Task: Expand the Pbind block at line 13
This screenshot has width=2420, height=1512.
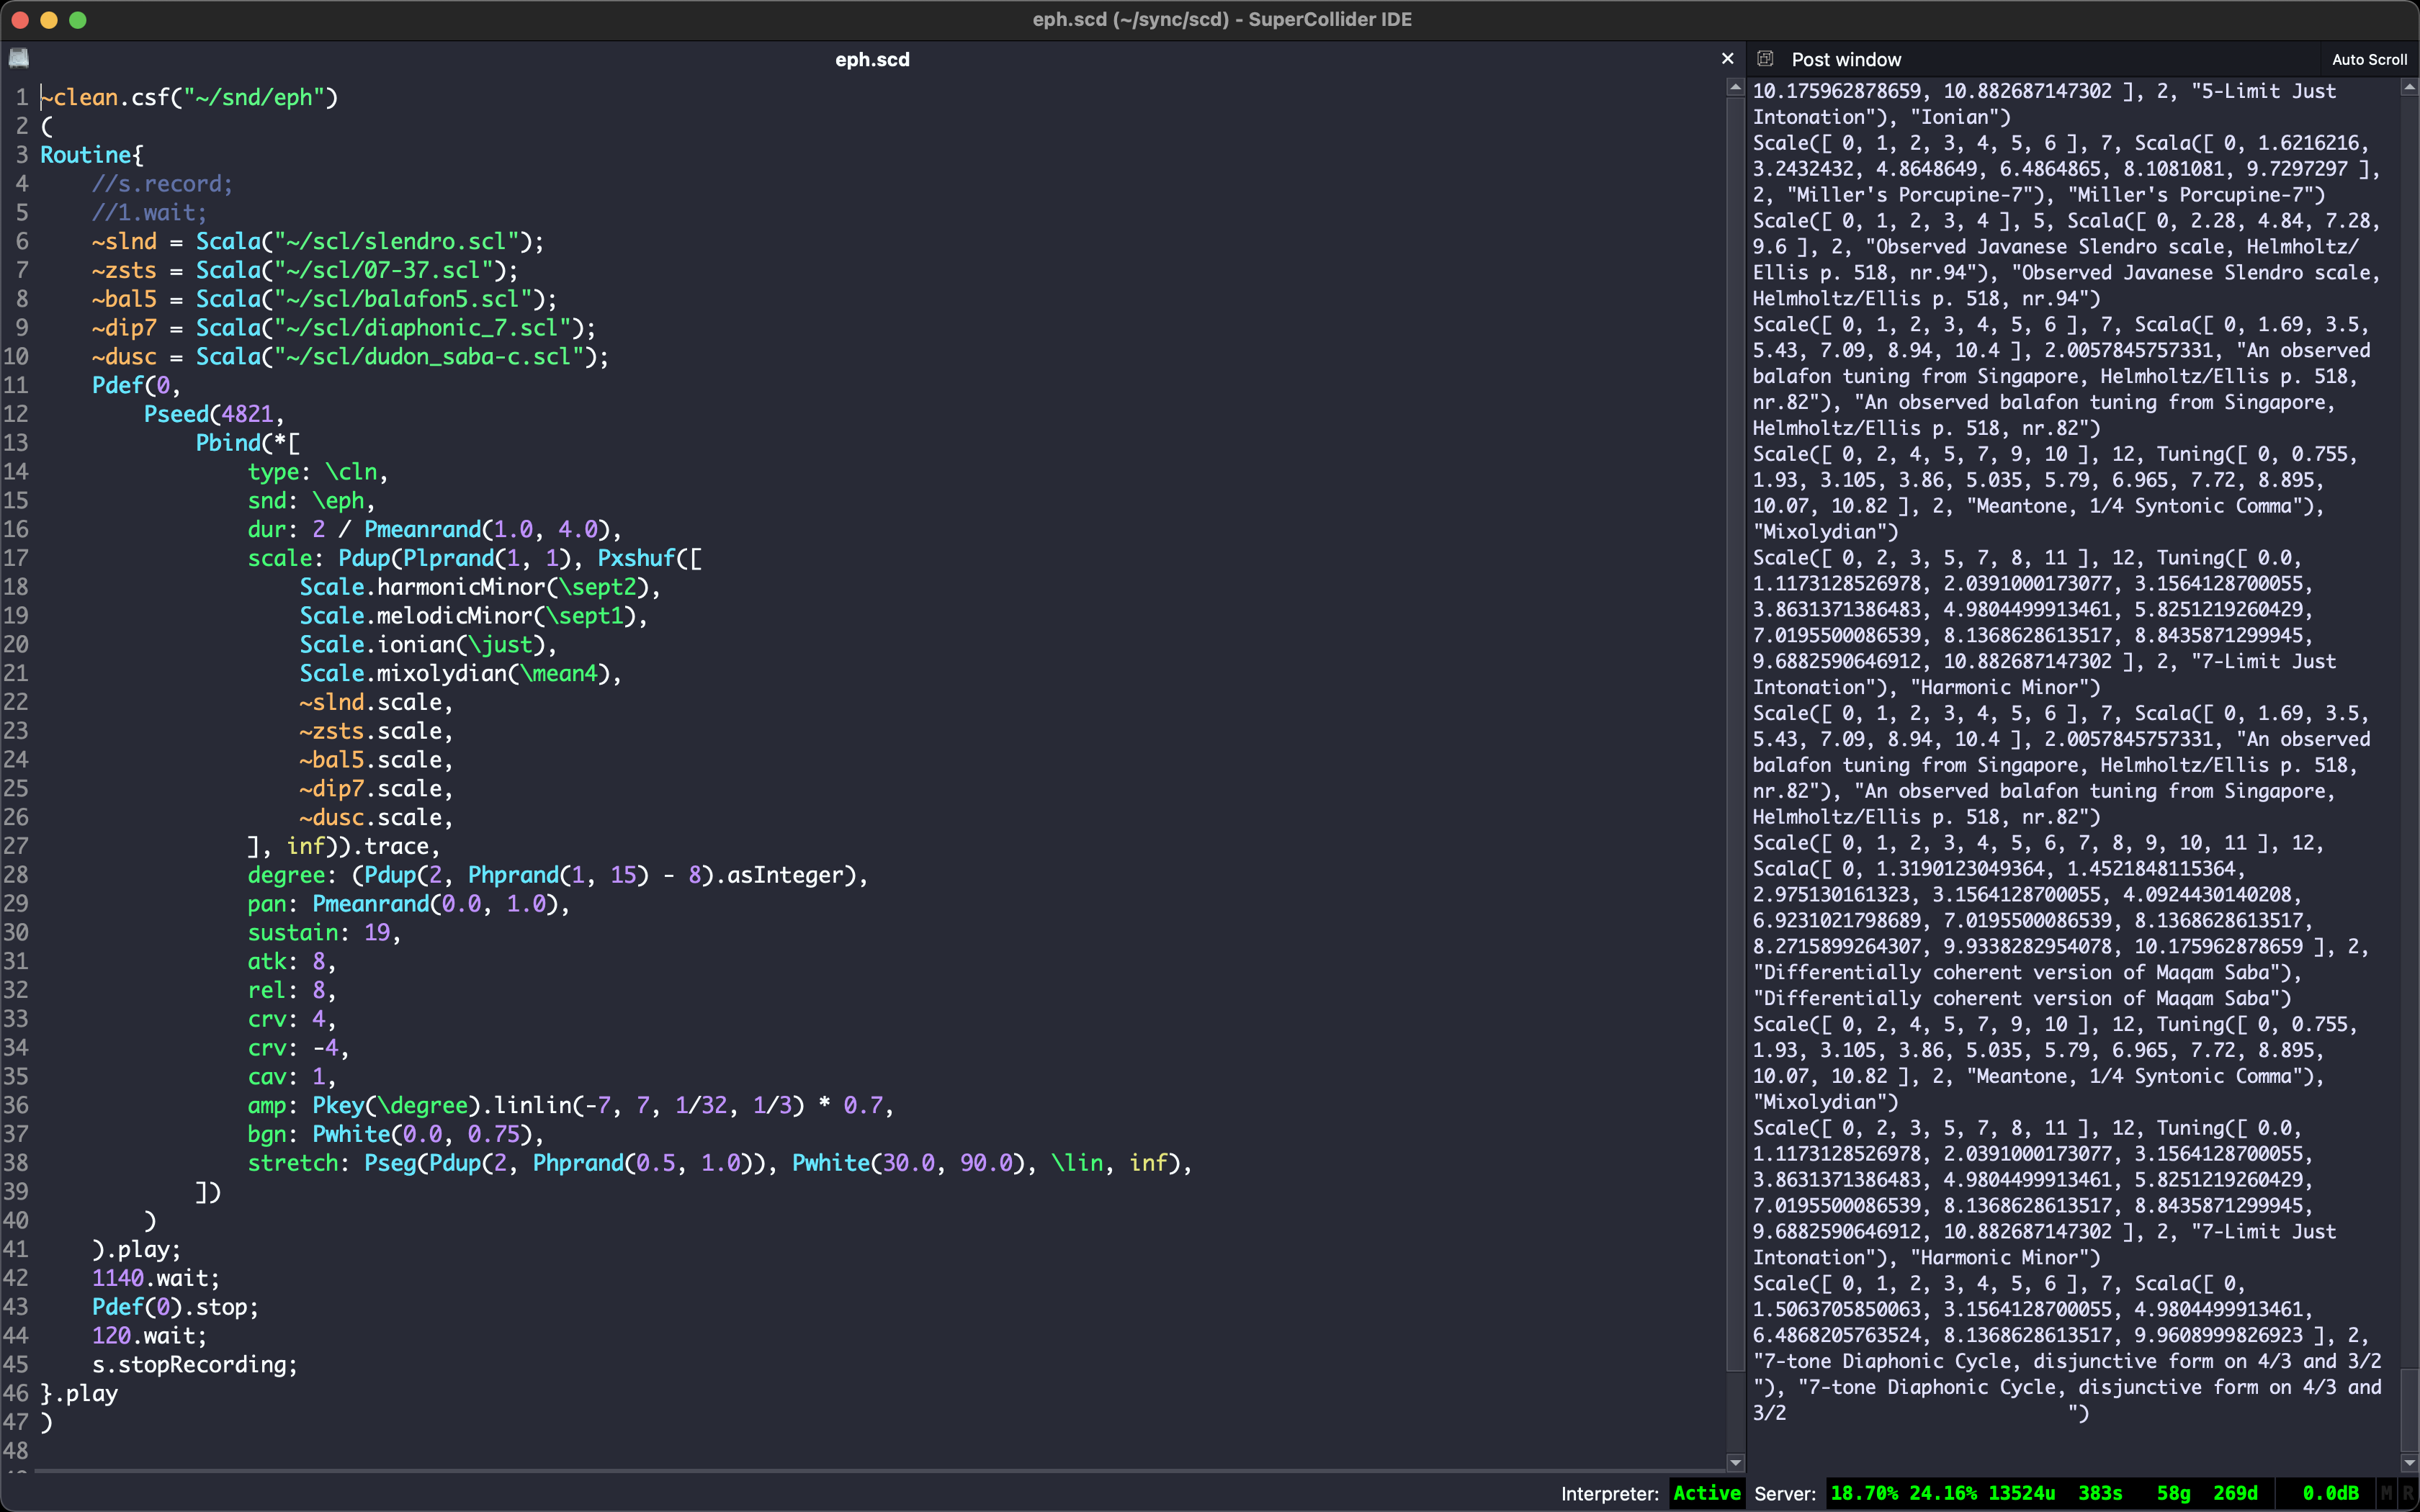Action: (x=33, y=443)
